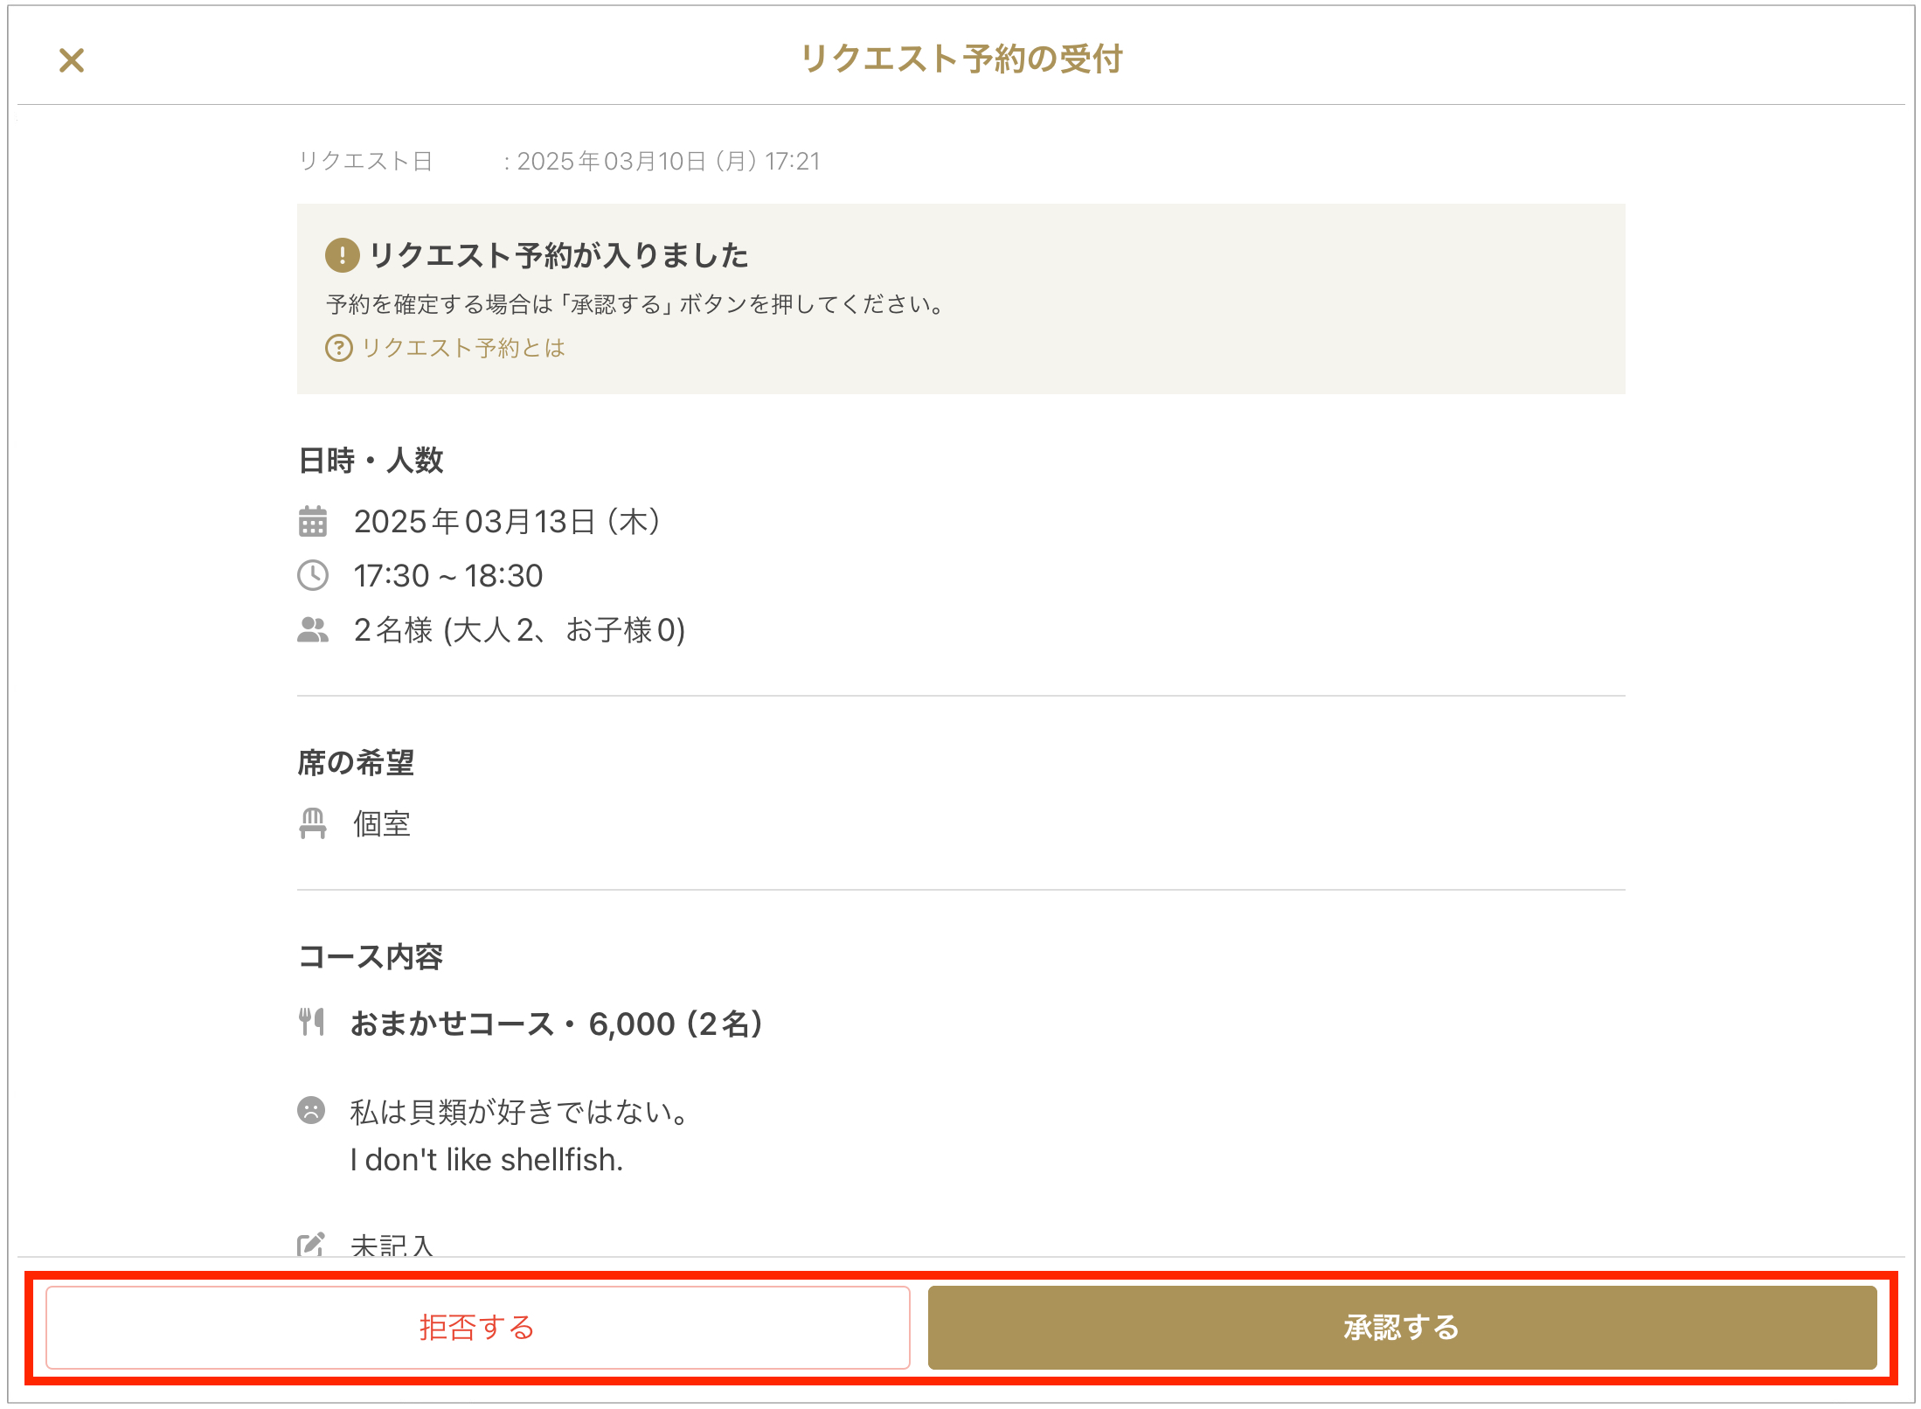Click the 17:30～18:30 time range text
The width and height of the screenshot is (1921, 1409).
[x=448, y=576]
